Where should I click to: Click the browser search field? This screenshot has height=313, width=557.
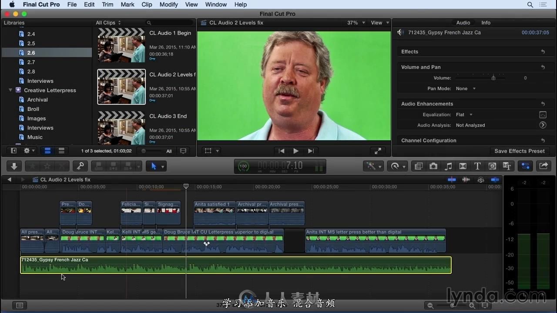(x=170, y=23)
